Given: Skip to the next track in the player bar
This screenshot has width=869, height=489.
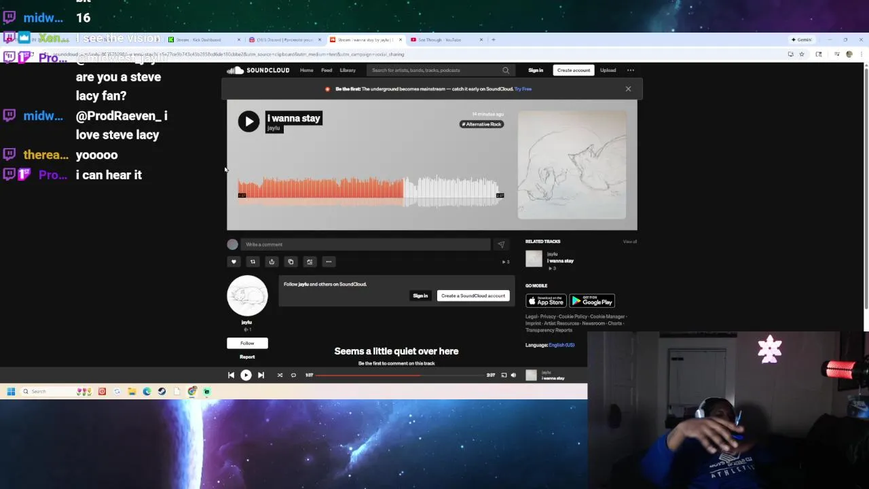Looking at the screenshot, I should 261,375.
